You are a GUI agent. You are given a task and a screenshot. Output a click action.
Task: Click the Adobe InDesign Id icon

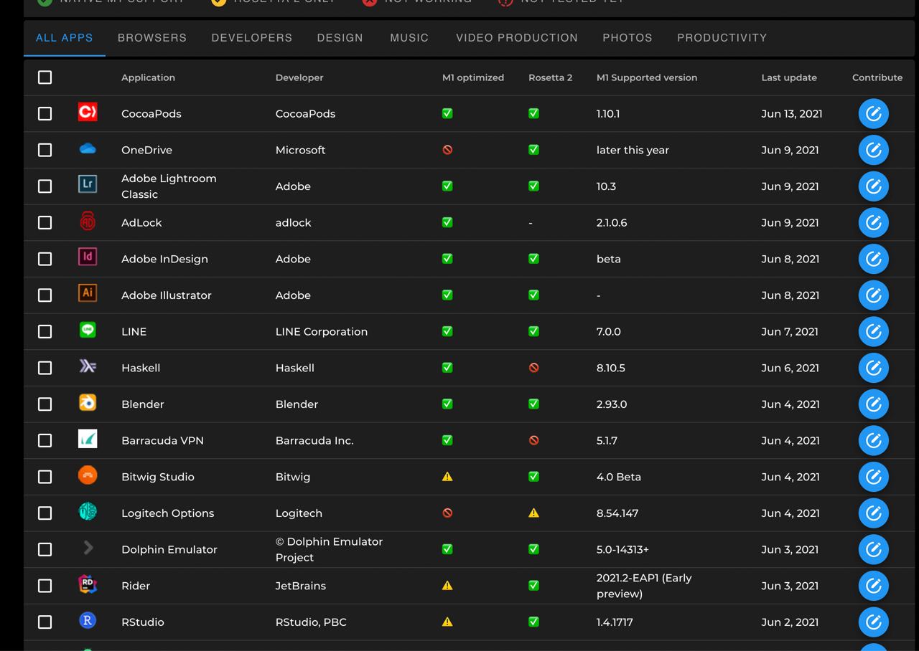88,257
